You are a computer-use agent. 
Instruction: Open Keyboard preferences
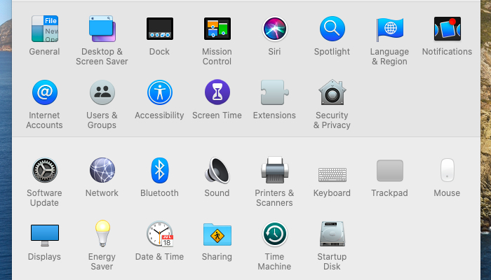tap(332, 175)
